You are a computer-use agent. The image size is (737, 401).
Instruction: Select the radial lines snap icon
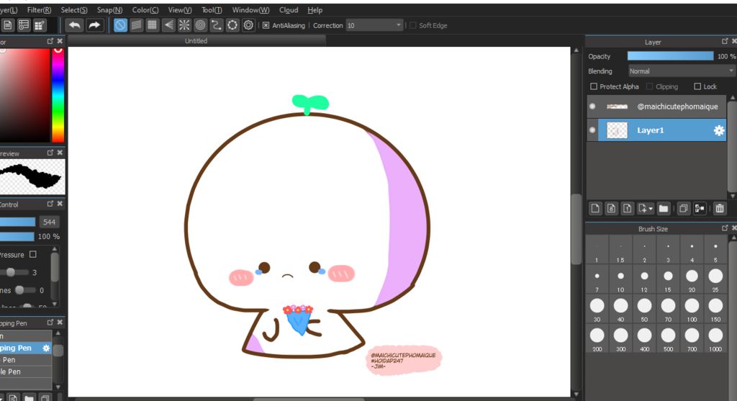click(184, 25)
